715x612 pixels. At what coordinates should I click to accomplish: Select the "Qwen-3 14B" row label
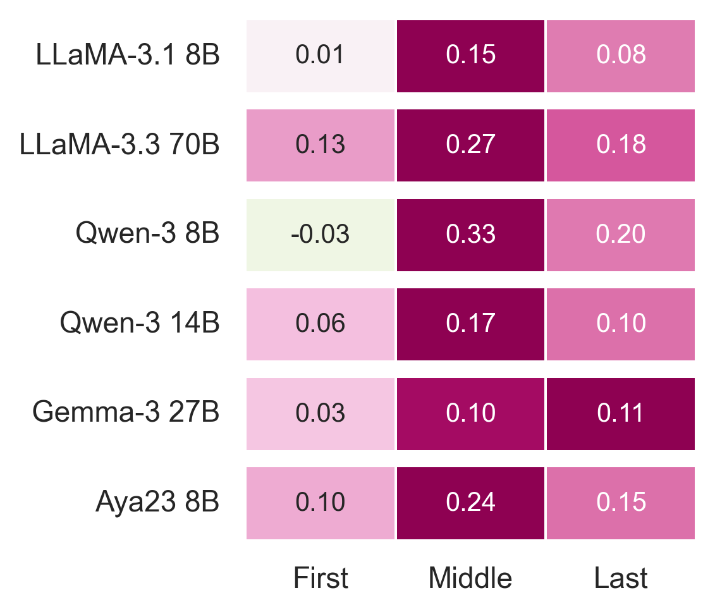pyautogui.click(x=140, y=324)
